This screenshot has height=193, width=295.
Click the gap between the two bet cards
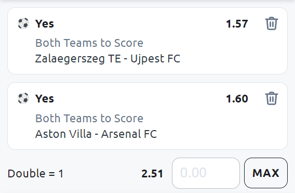147,78
